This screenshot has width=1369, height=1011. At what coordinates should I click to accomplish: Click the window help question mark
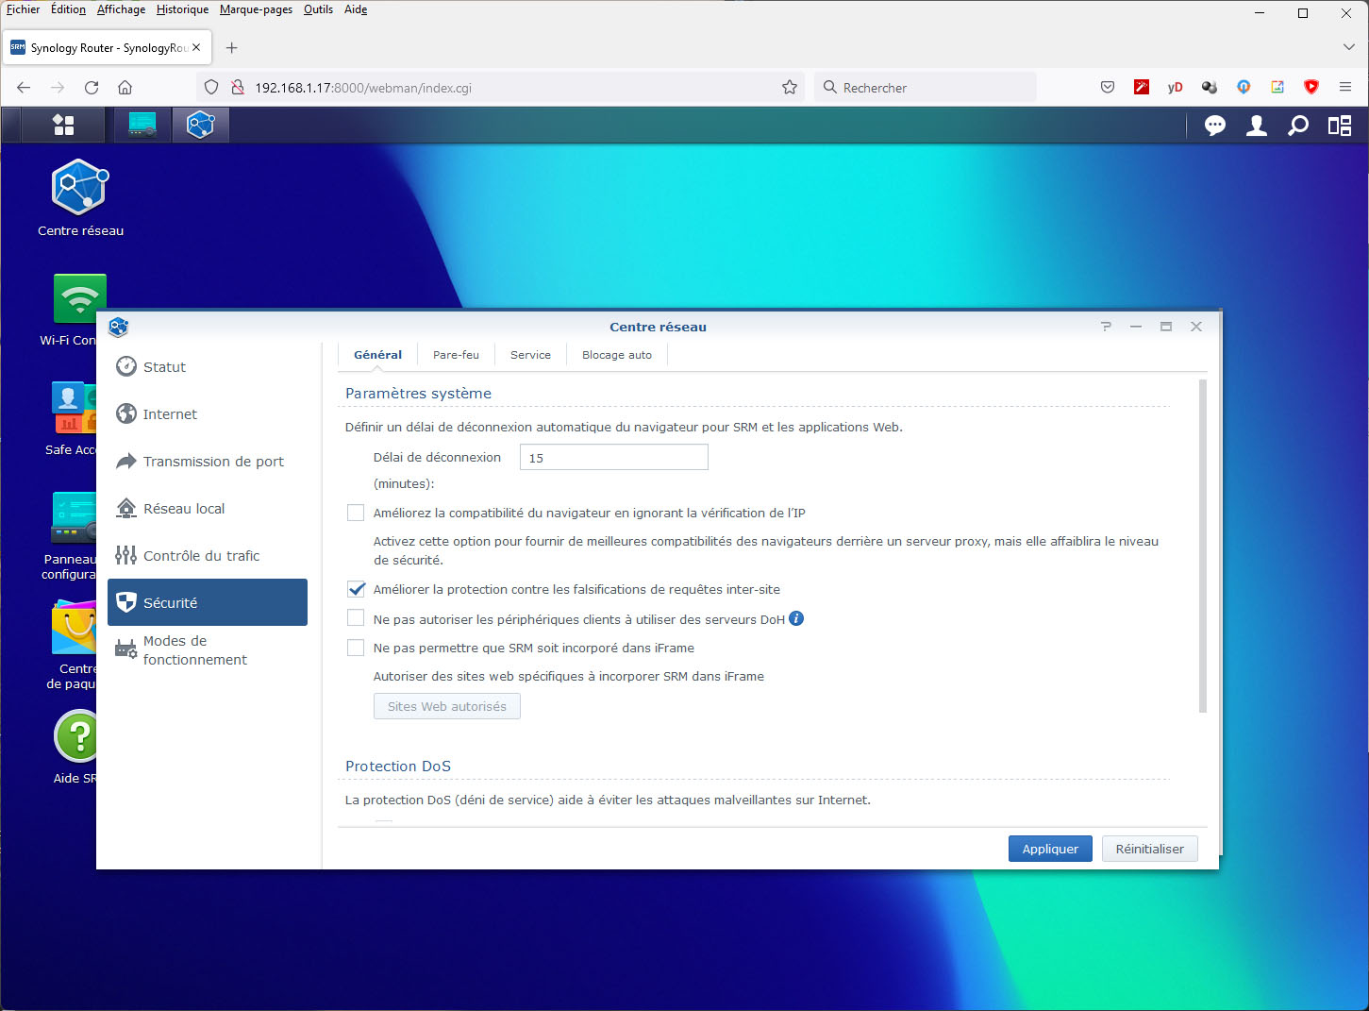pos(1106,327)
